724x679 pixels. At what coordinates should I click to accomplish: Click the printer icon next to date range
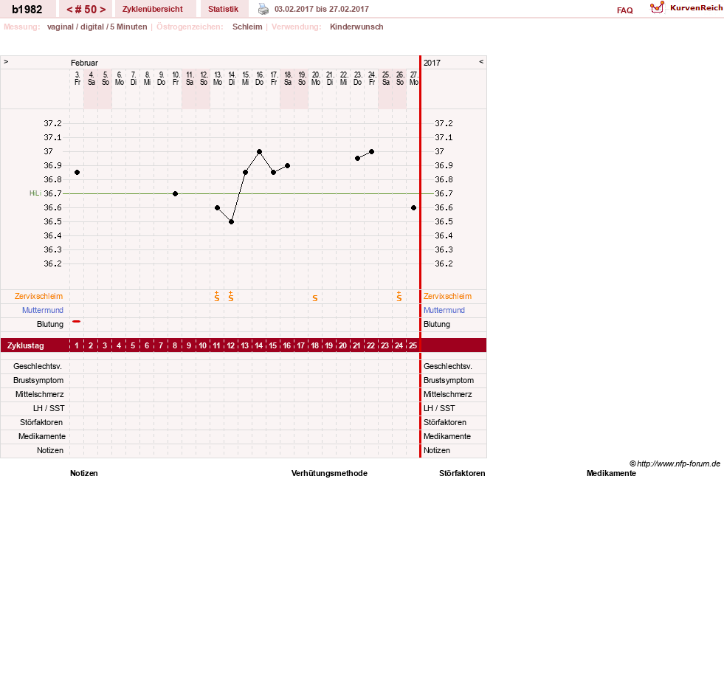(263, 9)
